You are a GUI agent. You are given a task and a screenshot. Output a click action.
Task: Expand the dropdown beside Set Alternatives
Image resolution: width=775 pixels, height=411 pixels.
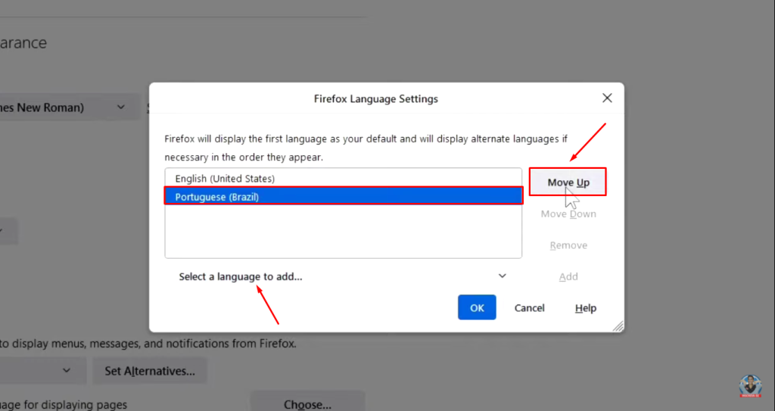tap(67, 371)
